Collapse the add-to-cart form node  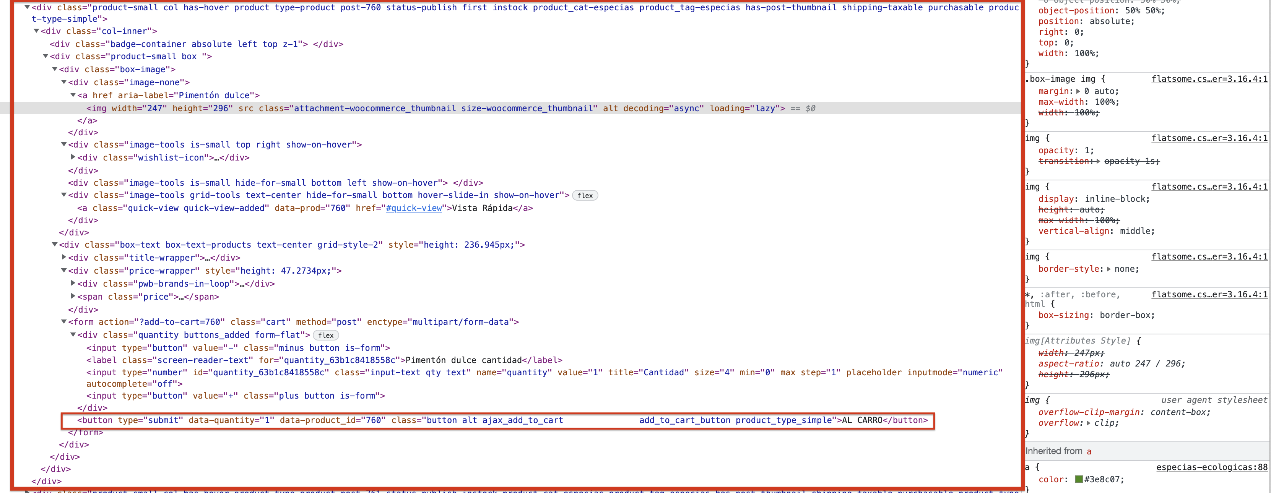[x=63, y=321]
